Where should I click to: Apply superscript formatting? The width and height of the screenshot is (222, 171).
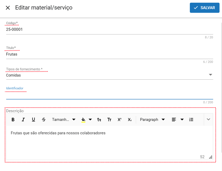coord(120,120)
